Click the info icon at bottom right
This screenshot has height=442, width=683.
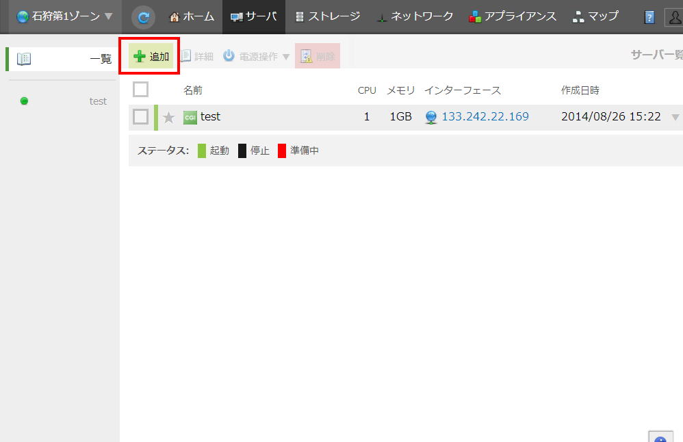660,438
